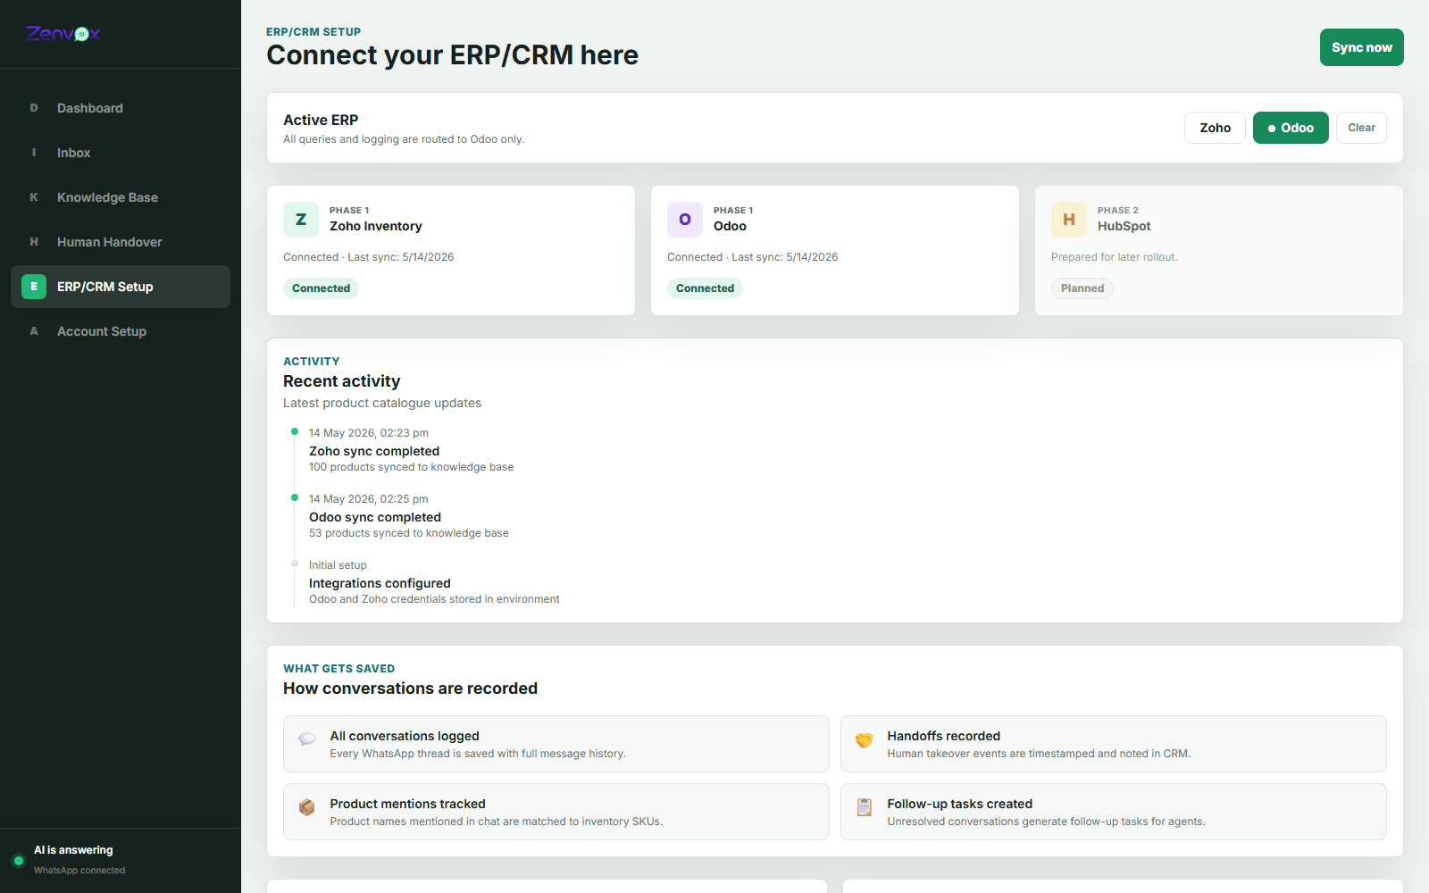Navigate to Human Handover

pyautogui.click(x=121, y=242)
